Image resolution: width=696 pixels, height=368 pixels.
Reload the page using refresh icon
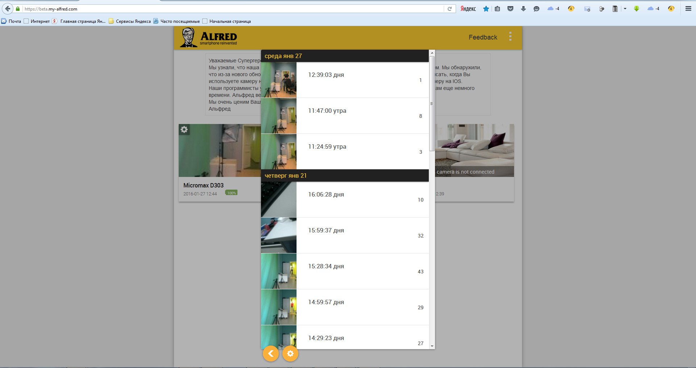(449, 9)
